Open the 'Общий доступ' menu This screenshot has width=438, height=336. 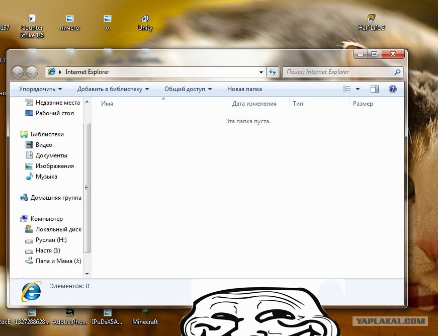click(188, 89)
